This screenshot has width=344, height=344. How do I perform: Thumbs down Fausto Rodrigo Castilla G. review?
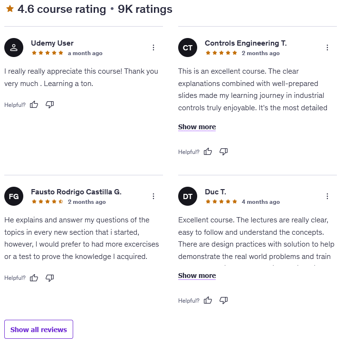pos(50,278)
